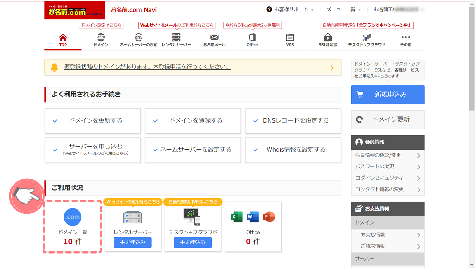Viewport: 475px width, 269px height.
Task: Click chevron beside ご請求情報
Action: click(419, 247)
